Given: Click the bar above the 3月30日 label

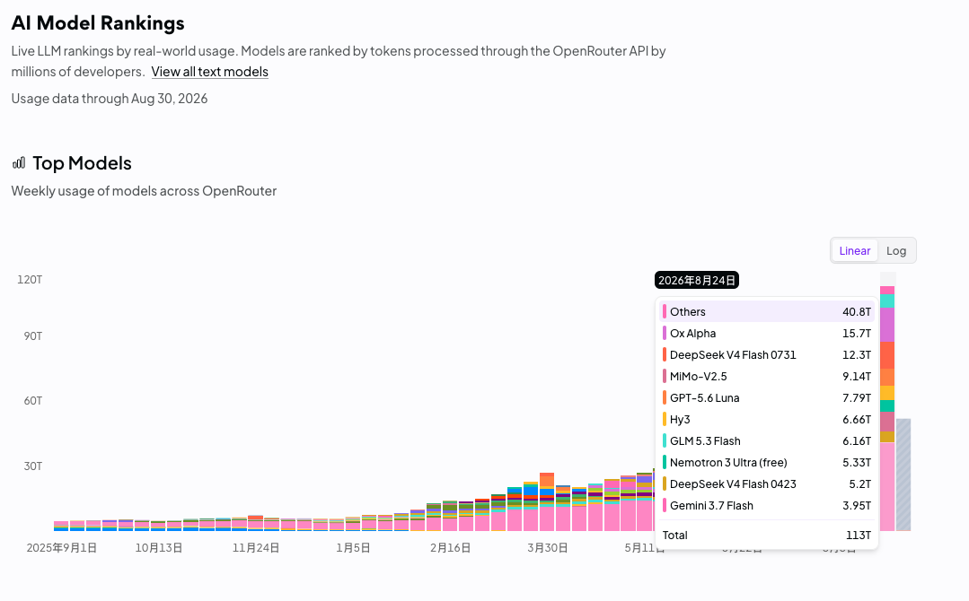Looking at the screenshot, I should (x=547, y=501).
